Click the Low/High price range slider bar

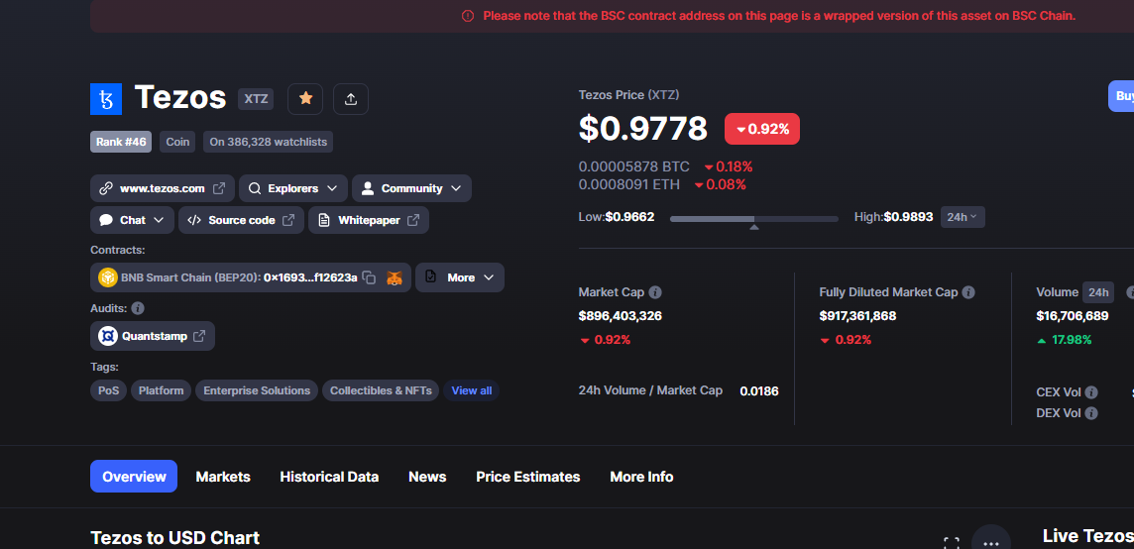coord(754,218)
